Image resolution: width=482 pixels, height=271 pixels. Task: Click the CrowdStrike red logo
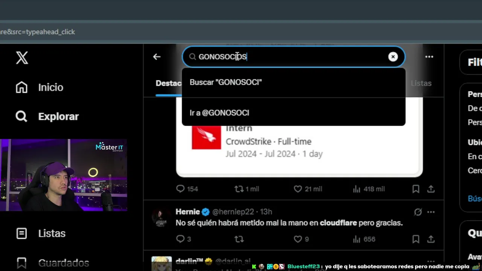tap(206, 137)
